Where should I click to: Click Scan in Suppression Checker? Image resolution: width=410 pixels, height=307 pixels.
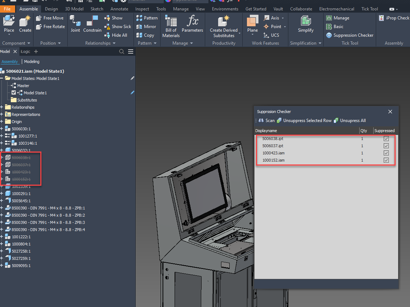coord(267,120)
